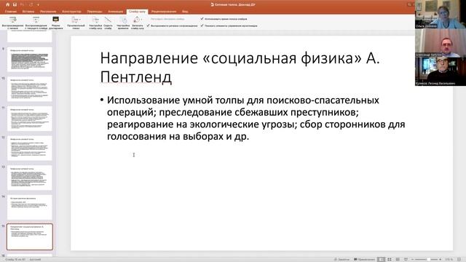Open the Примечания comments button in status bar
Image resolution: width=466 pixels, height=262 pixels.
pos(364,259)
